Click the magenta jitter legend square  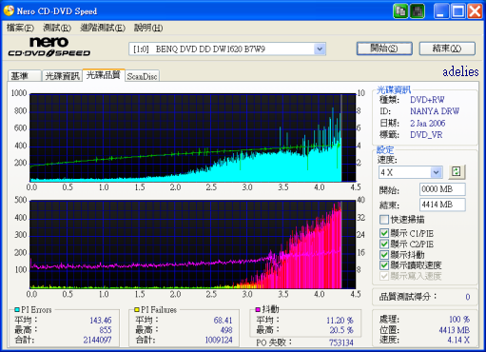pyautogui.click(x=258, y=309)
